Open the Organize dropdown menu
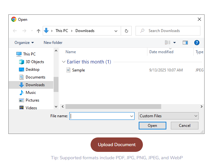 click(x=24, y=43)
